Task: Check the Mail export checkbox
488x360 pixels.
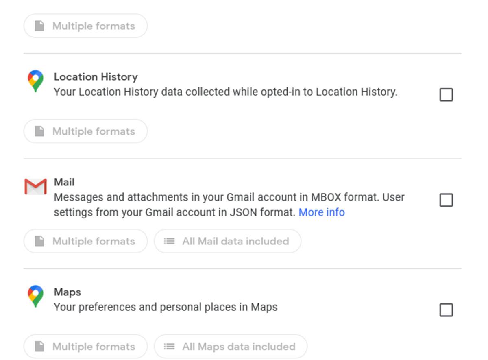Action: tap(446, 200)
